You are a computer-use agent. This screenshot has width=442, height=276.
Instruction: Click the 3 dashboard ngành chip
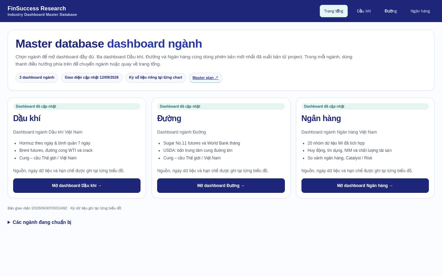[x=37, y=78]
